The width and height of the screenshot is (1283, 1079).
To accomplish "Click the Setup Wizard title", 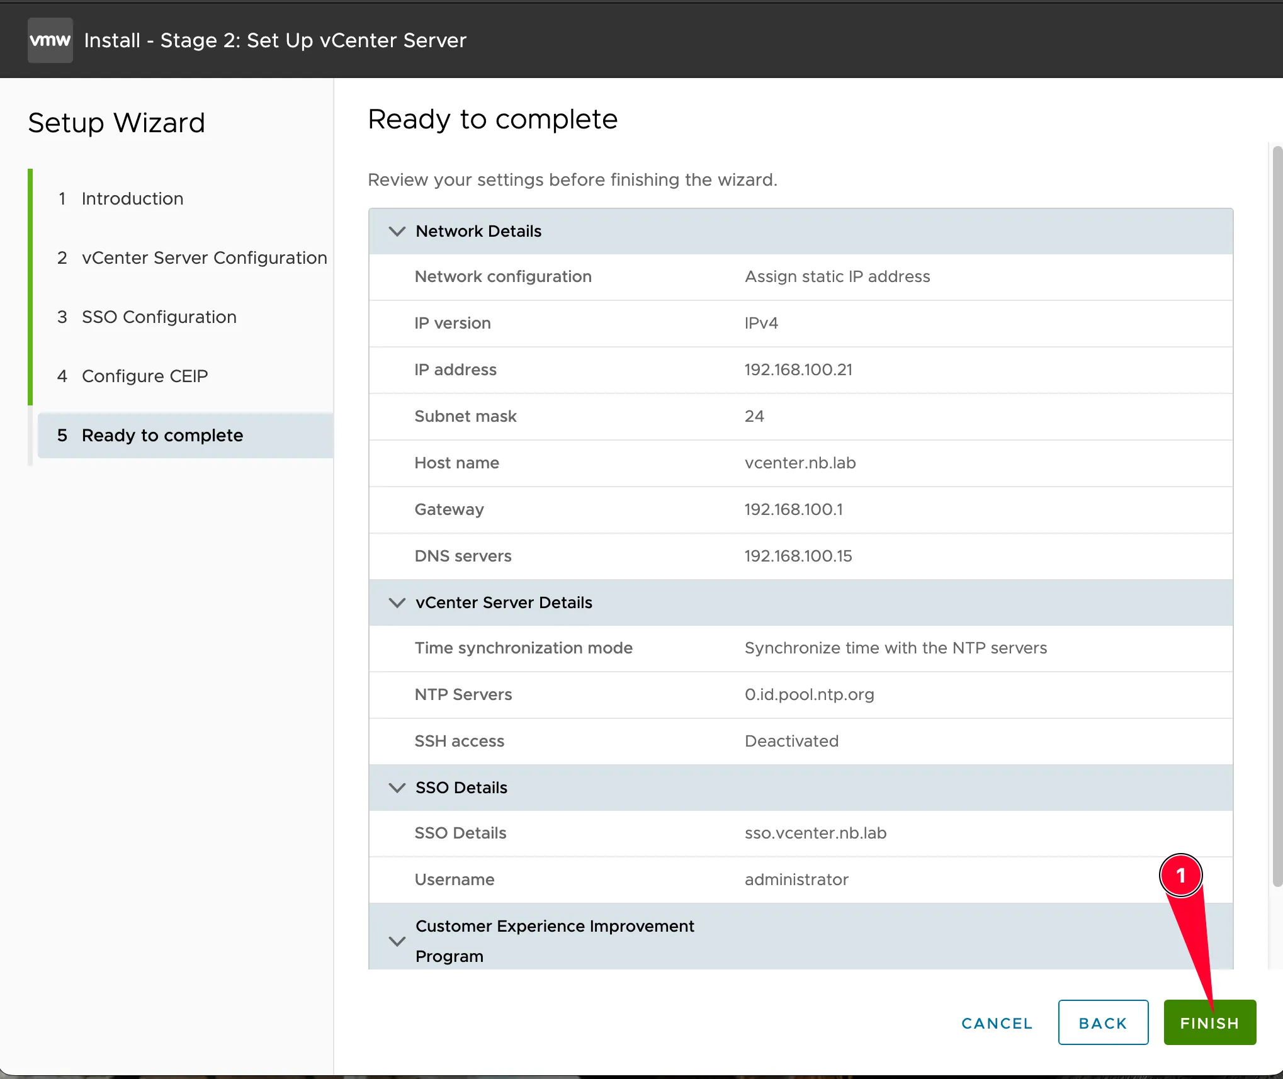I will pos(116,123).
